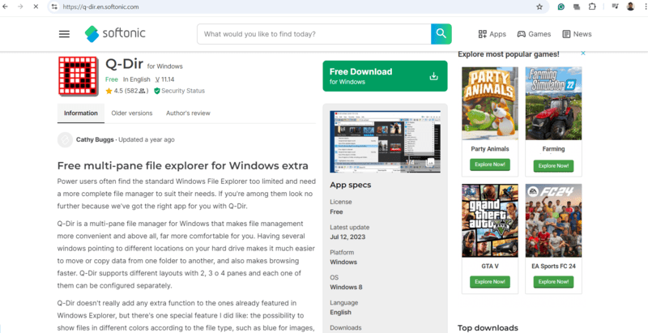The height and width of the screenshot is (333, 648).
Task: Click the App specs heading
Action: tap(351, 185)
